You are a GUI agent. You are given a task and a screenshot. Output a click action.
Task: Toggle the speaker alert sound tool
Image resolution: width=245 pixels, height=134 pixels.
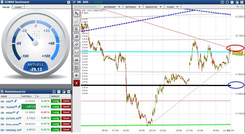pos(77,75)
